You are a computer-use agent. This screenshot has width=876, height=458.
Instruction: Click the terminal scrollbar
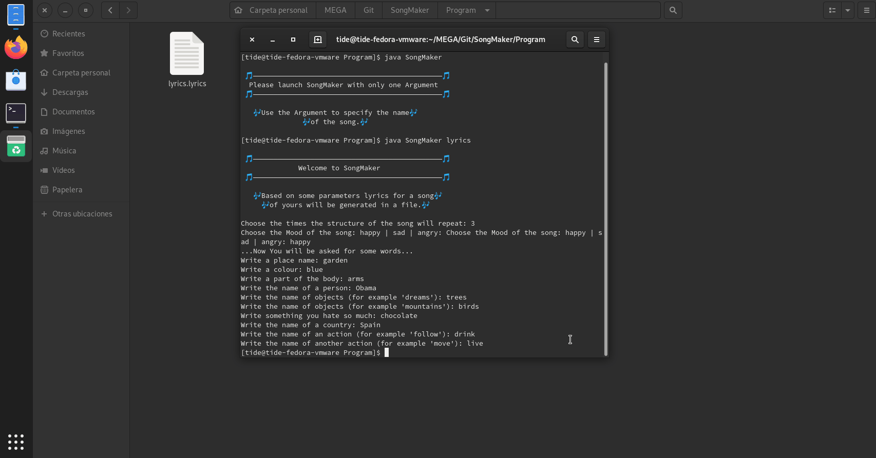606,209
